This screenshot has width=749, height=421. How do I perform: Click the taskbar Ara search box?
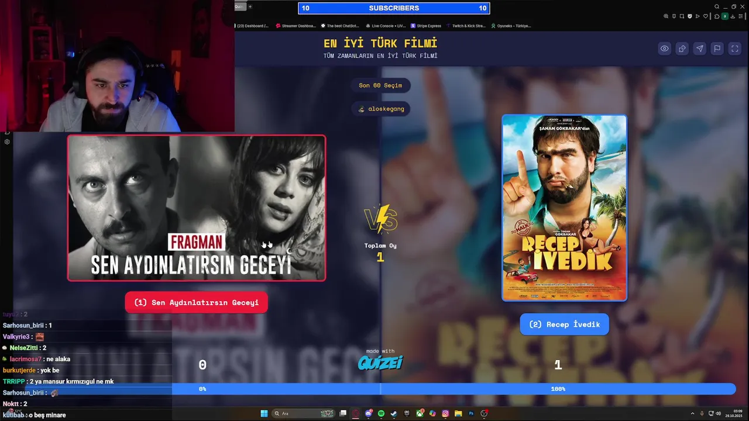tap(303, 413)
